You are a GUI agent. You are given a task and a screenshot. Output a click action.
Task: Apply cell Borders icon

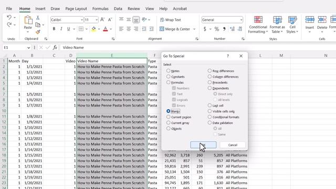(81, 29)
